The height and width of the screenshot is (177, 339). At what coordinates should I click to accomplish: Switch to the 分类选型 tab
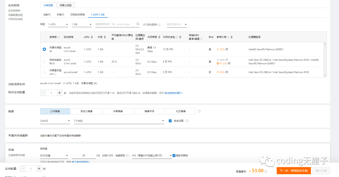pos(48,5)
